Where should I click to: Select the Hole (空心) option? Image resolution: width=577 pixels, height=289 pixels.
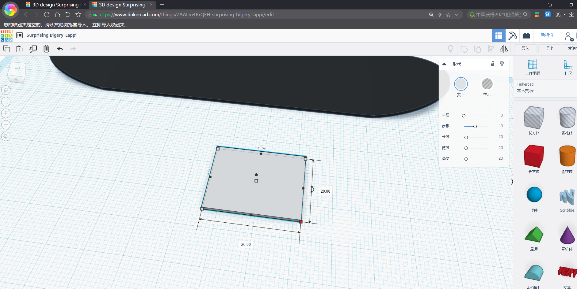point(487,87)
